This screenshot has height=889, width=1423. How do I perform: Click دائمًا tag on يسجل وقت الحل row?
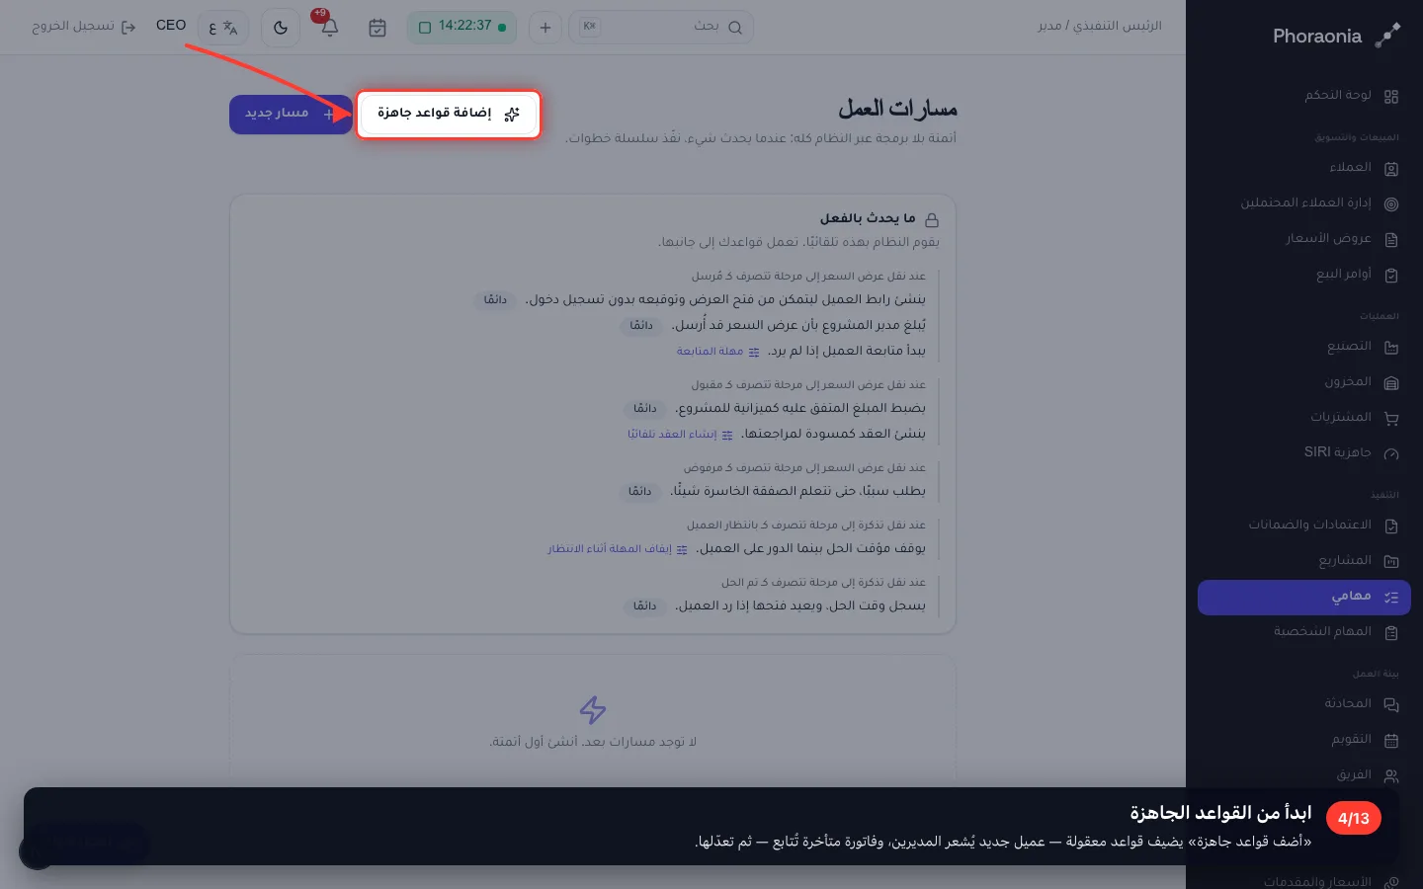[645, 606]
